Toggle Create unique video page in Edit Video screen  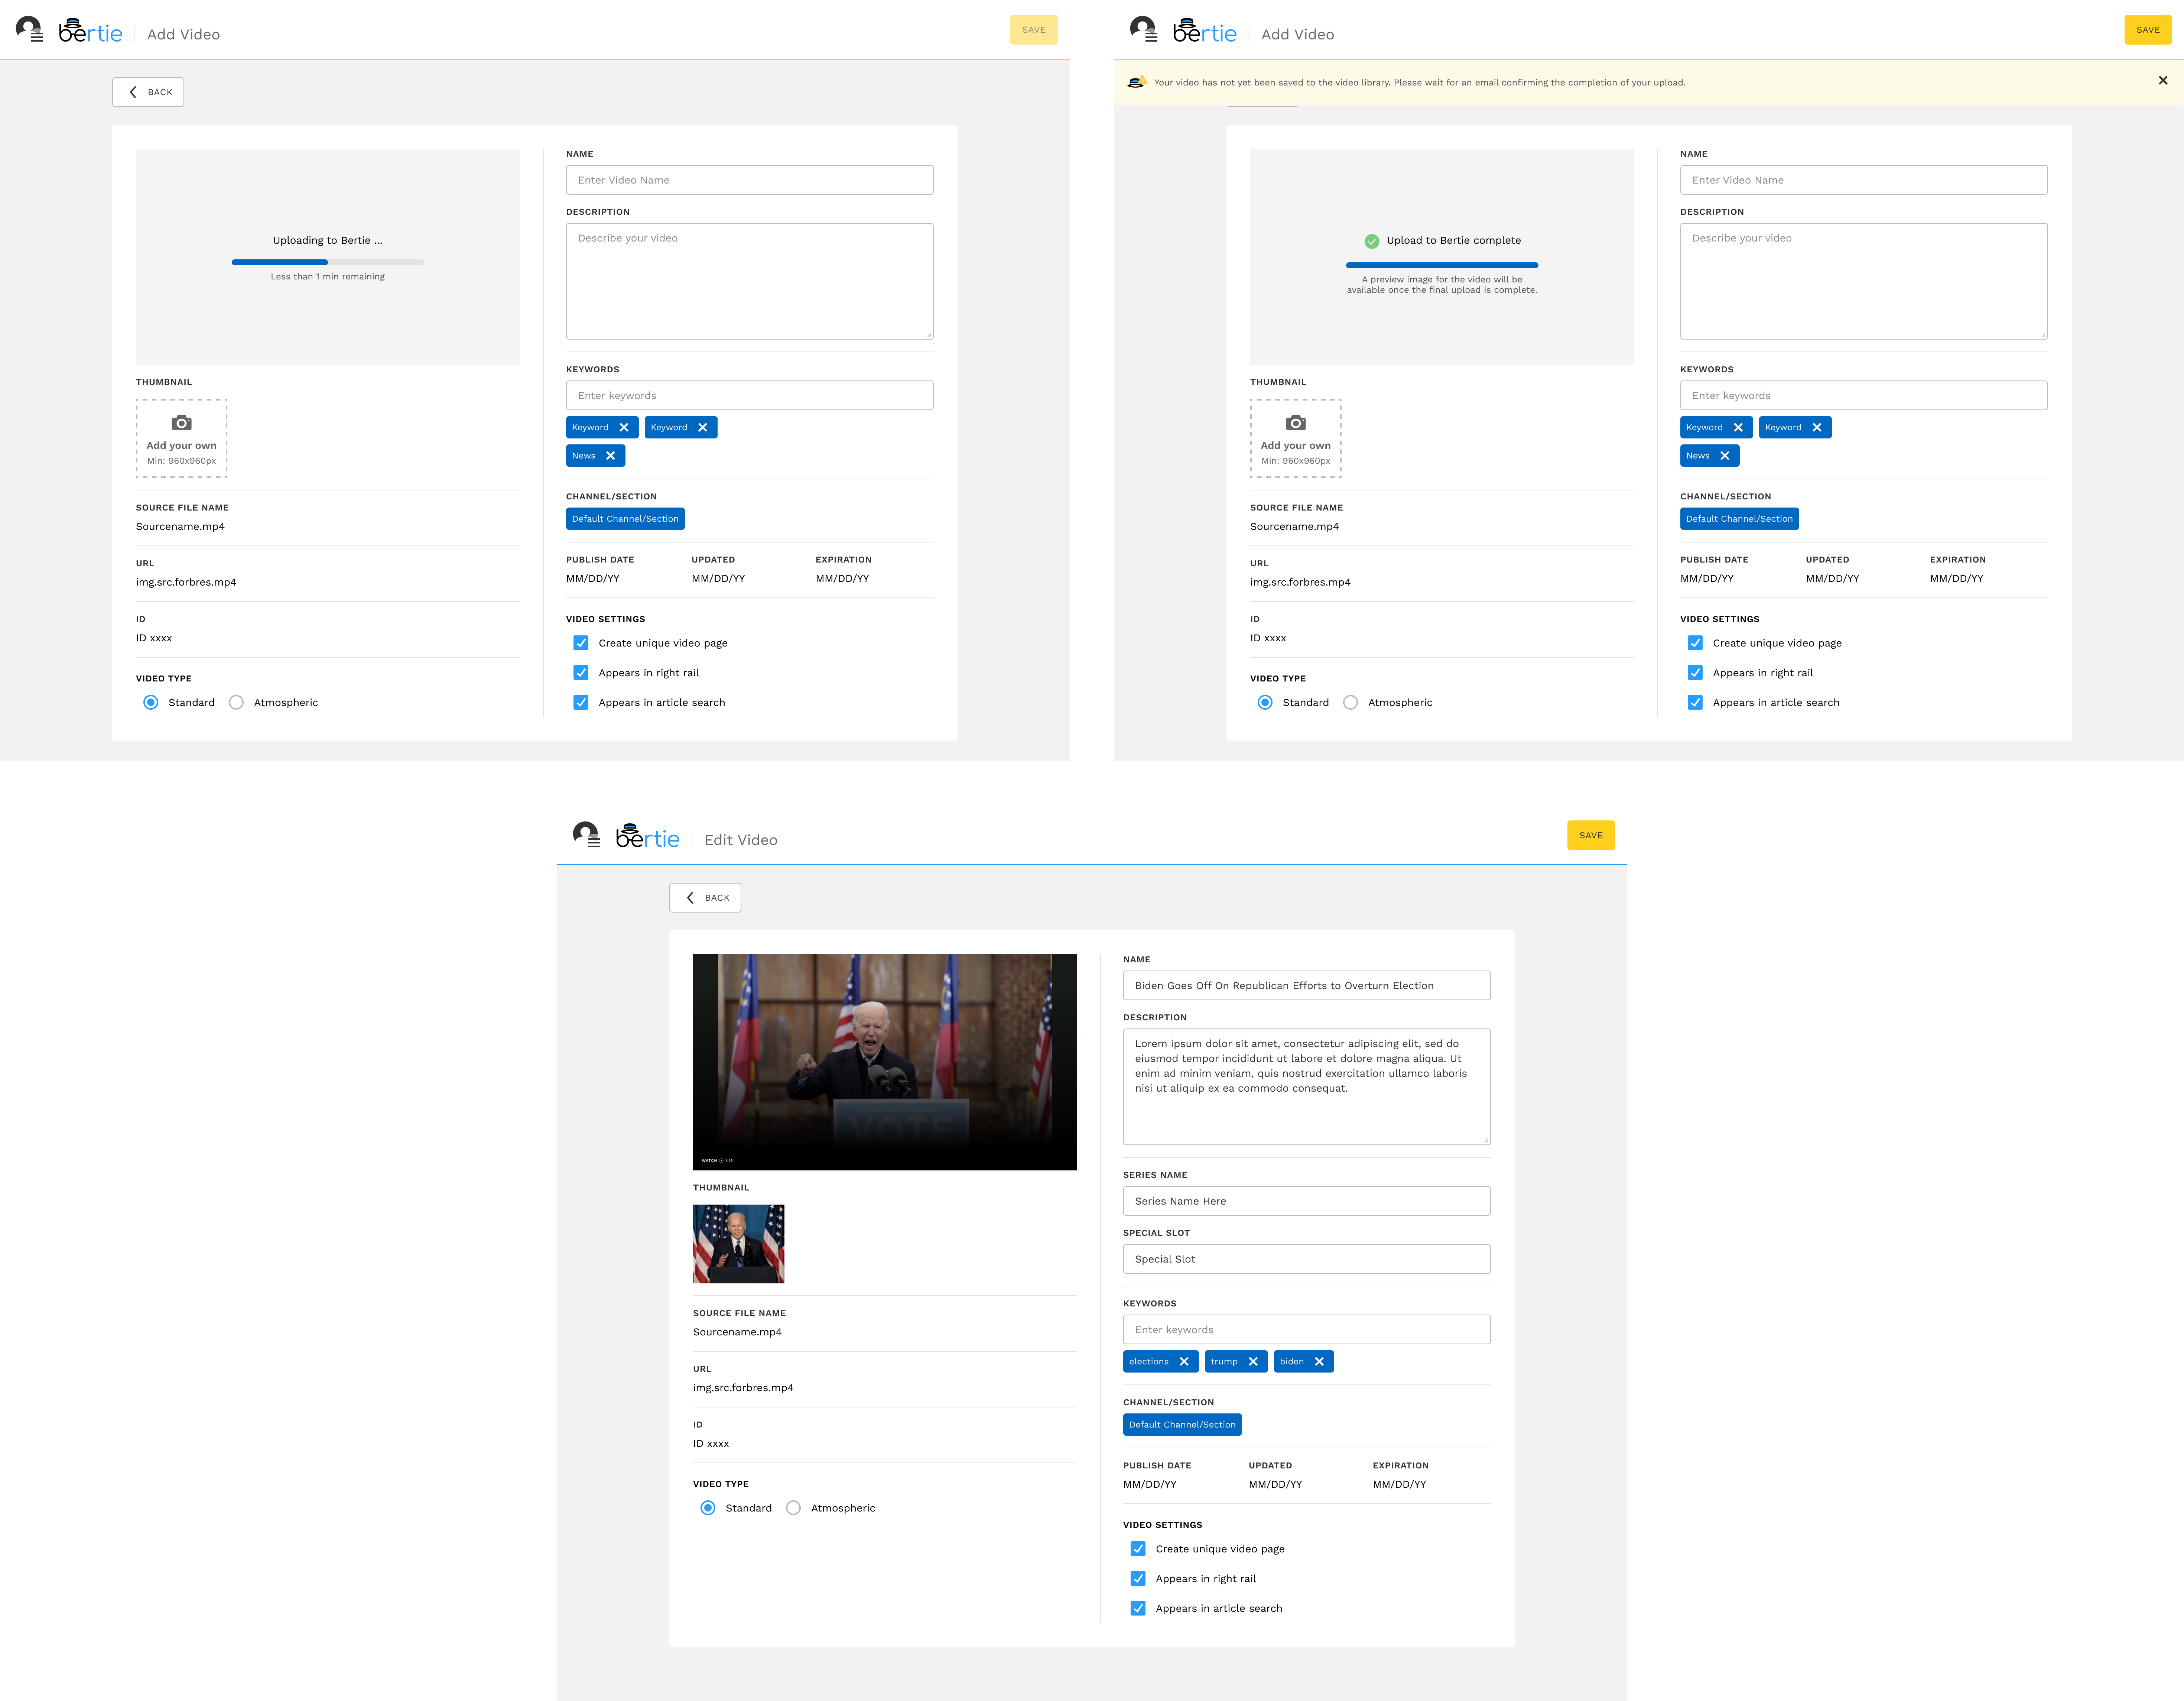coord(1138,1549)
